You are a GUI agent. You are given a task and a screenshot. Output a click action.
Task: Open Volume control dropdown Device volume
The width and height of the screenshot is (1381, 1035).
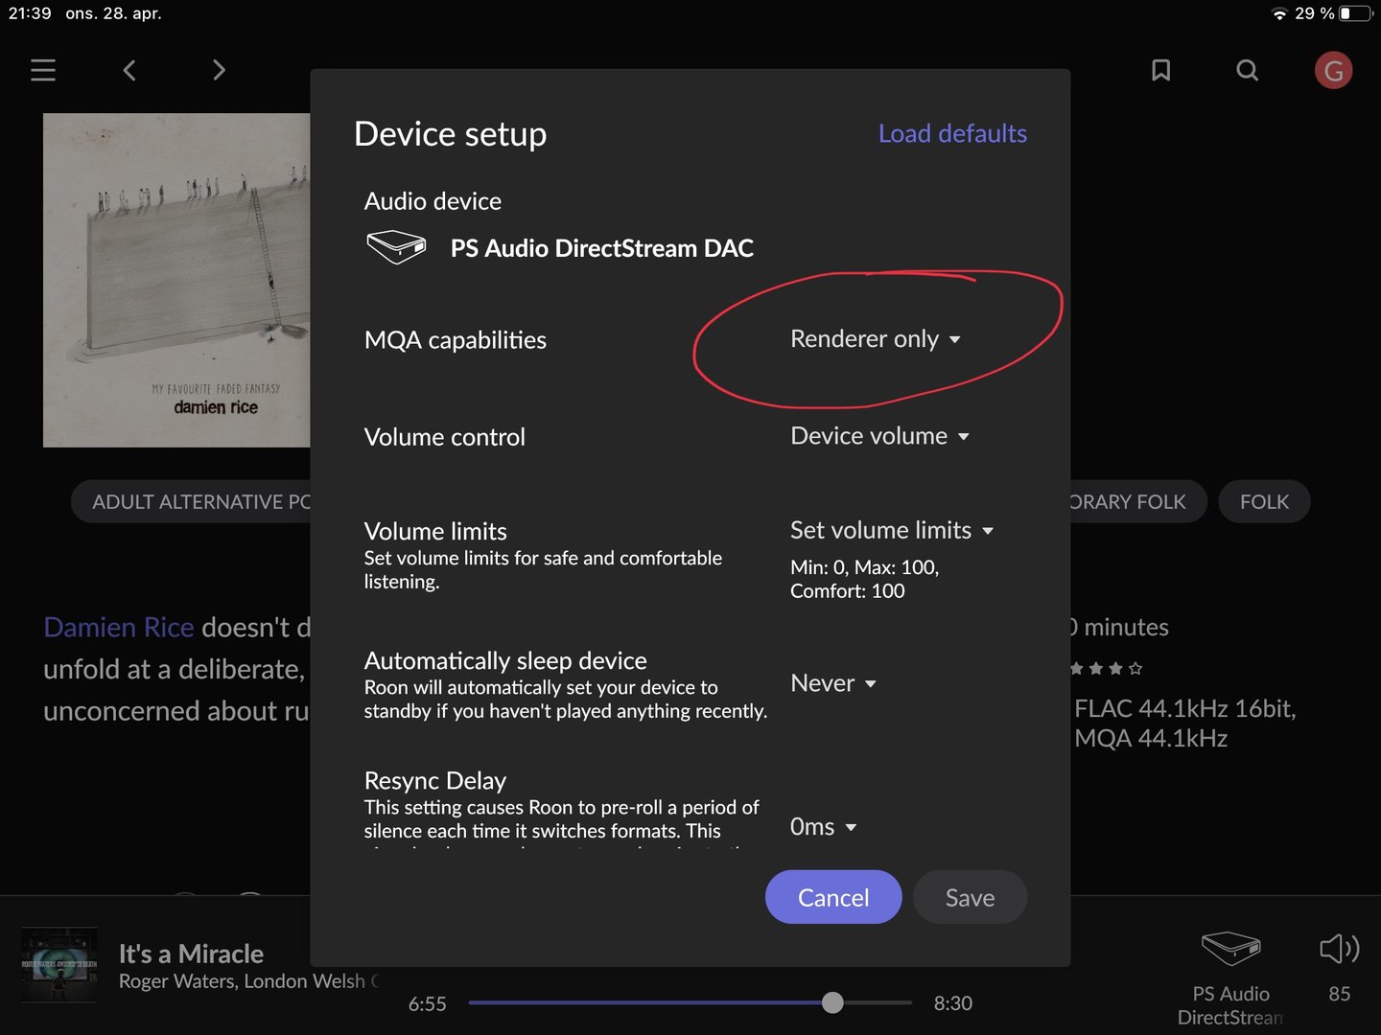click(879, 436)
